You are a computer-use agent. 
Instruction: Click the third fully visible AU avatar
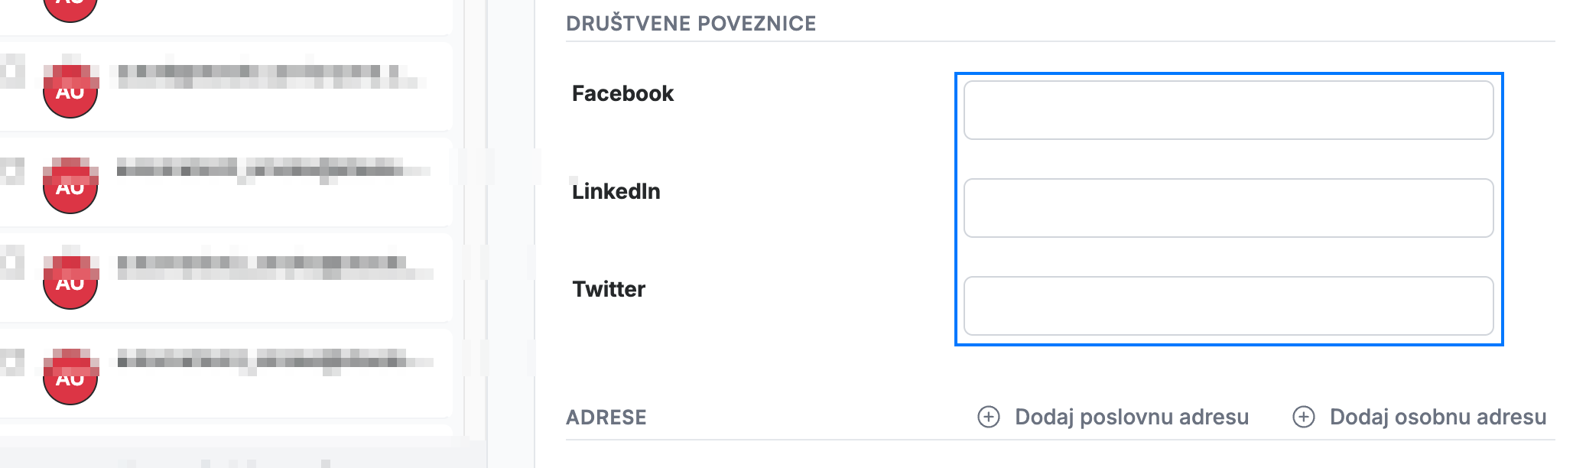pyautogui.click(x=70, y=281)
